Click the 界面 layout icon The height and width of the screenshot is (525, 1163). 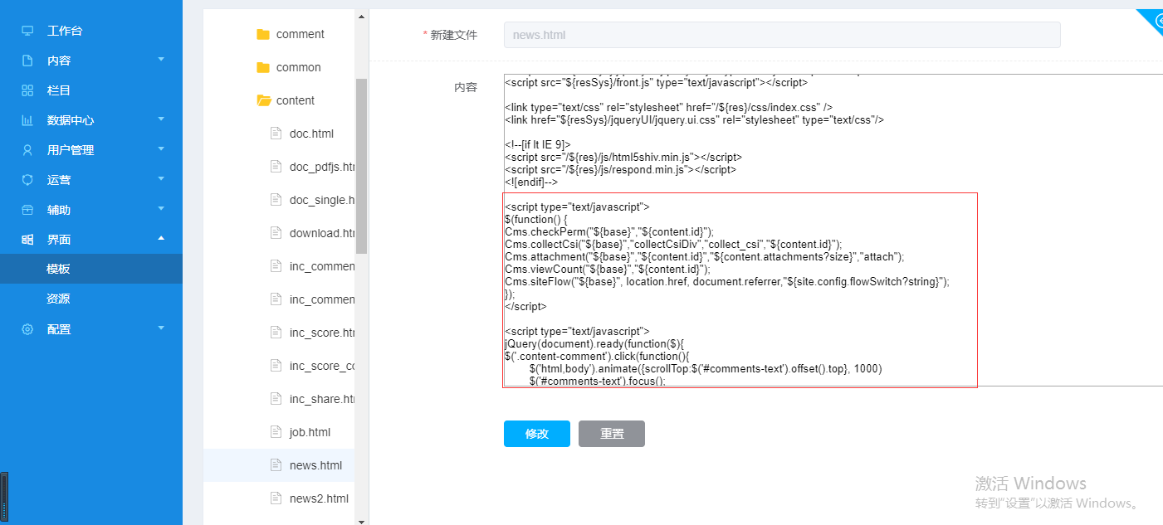click(27, 240)
